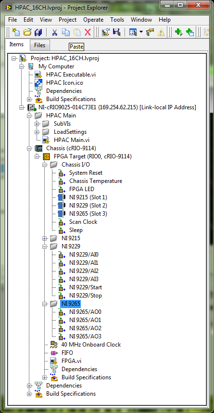Select NI 9229/AI0 channel
The height and width of the screenshot is (413, 214).
pyautogui.click(x=84, y=255)
